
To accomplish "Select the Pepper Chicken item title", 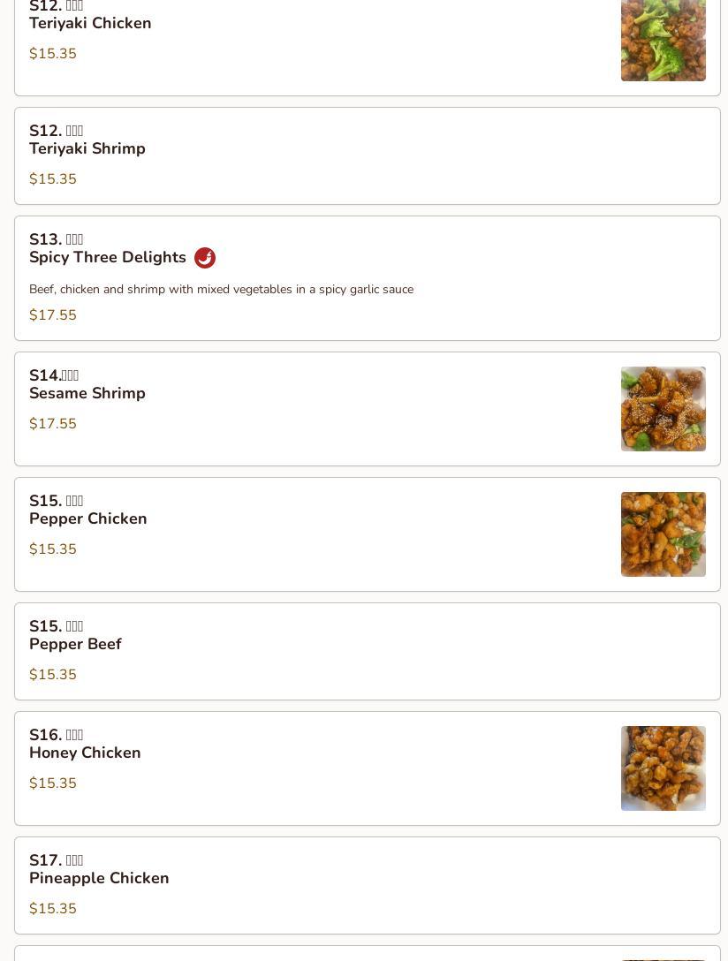I will pyautogui.click(x=88, y=518).
